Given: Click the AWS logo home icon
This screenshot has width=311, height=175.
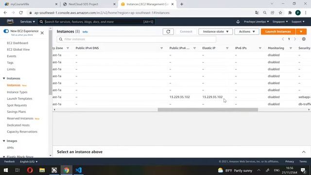Looking at the screenshot, I should [x=10, y=21].
